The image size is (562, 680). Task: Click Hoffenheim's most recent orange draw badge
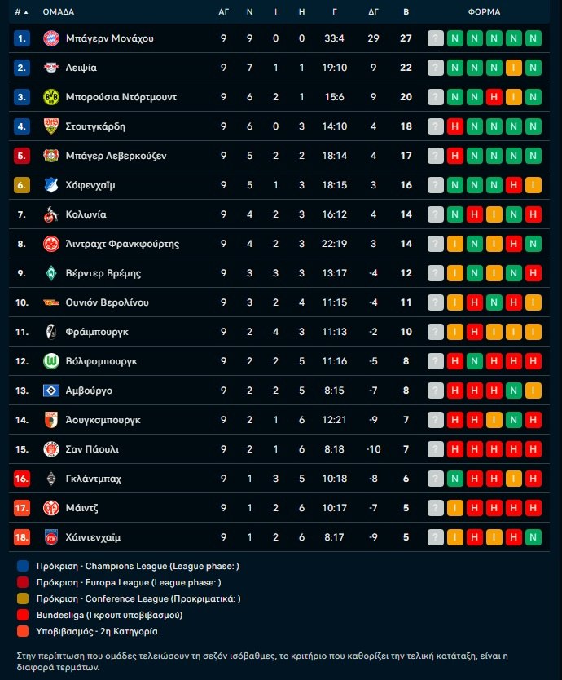(533, 185)
